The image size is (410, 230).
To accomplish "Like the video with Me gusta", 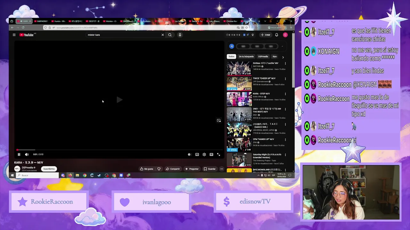I will pyautogui.click(x=147, y=169).
